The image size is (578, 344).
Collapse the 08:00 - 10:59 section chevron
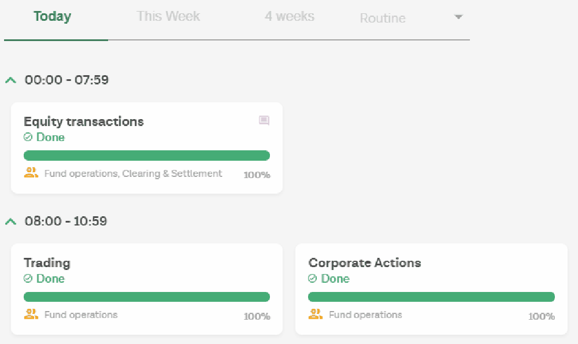coord(10,221)
